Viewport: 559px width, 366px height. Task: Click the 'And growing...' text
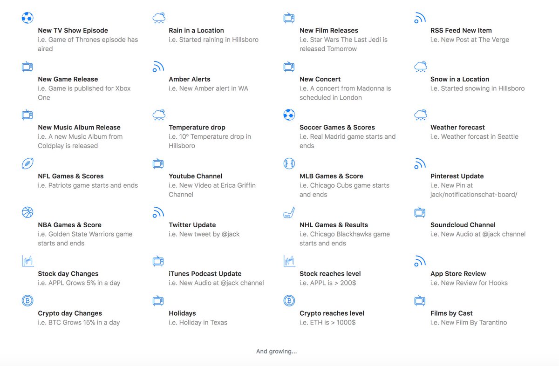click(277, 351)
